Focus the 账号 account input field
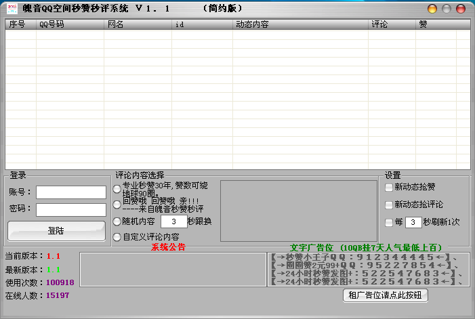 point(70,192)
